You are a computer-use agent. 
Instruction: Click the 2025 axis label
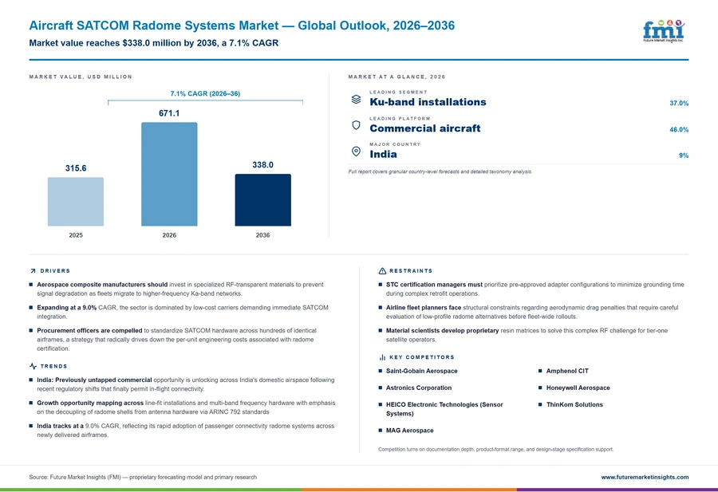coord(76,234)
